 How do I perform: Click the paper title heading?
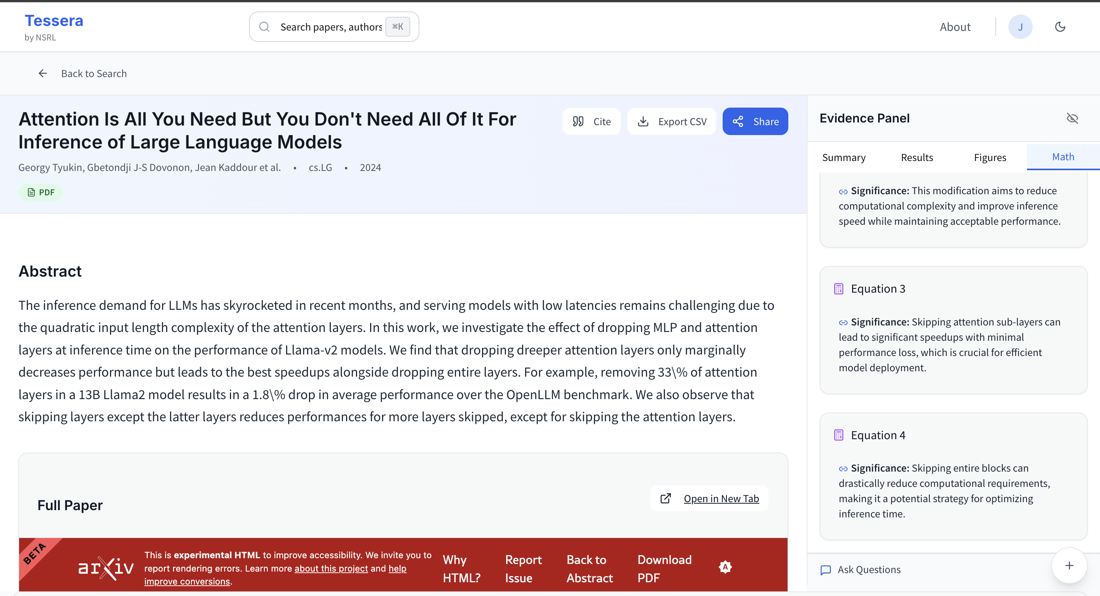[267, 130]
